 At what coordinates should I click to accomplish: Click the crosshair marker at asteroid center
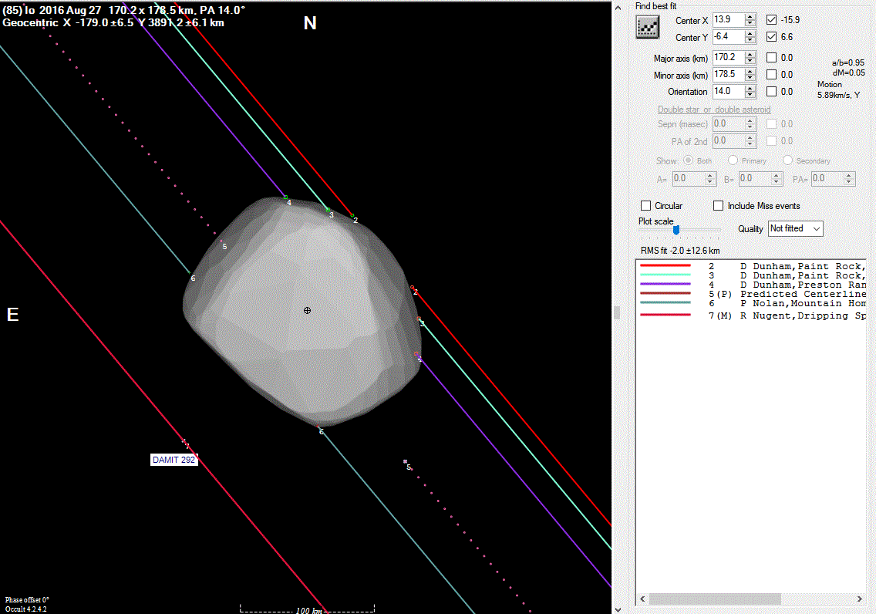pyautogui.click(x=308, y=310)
